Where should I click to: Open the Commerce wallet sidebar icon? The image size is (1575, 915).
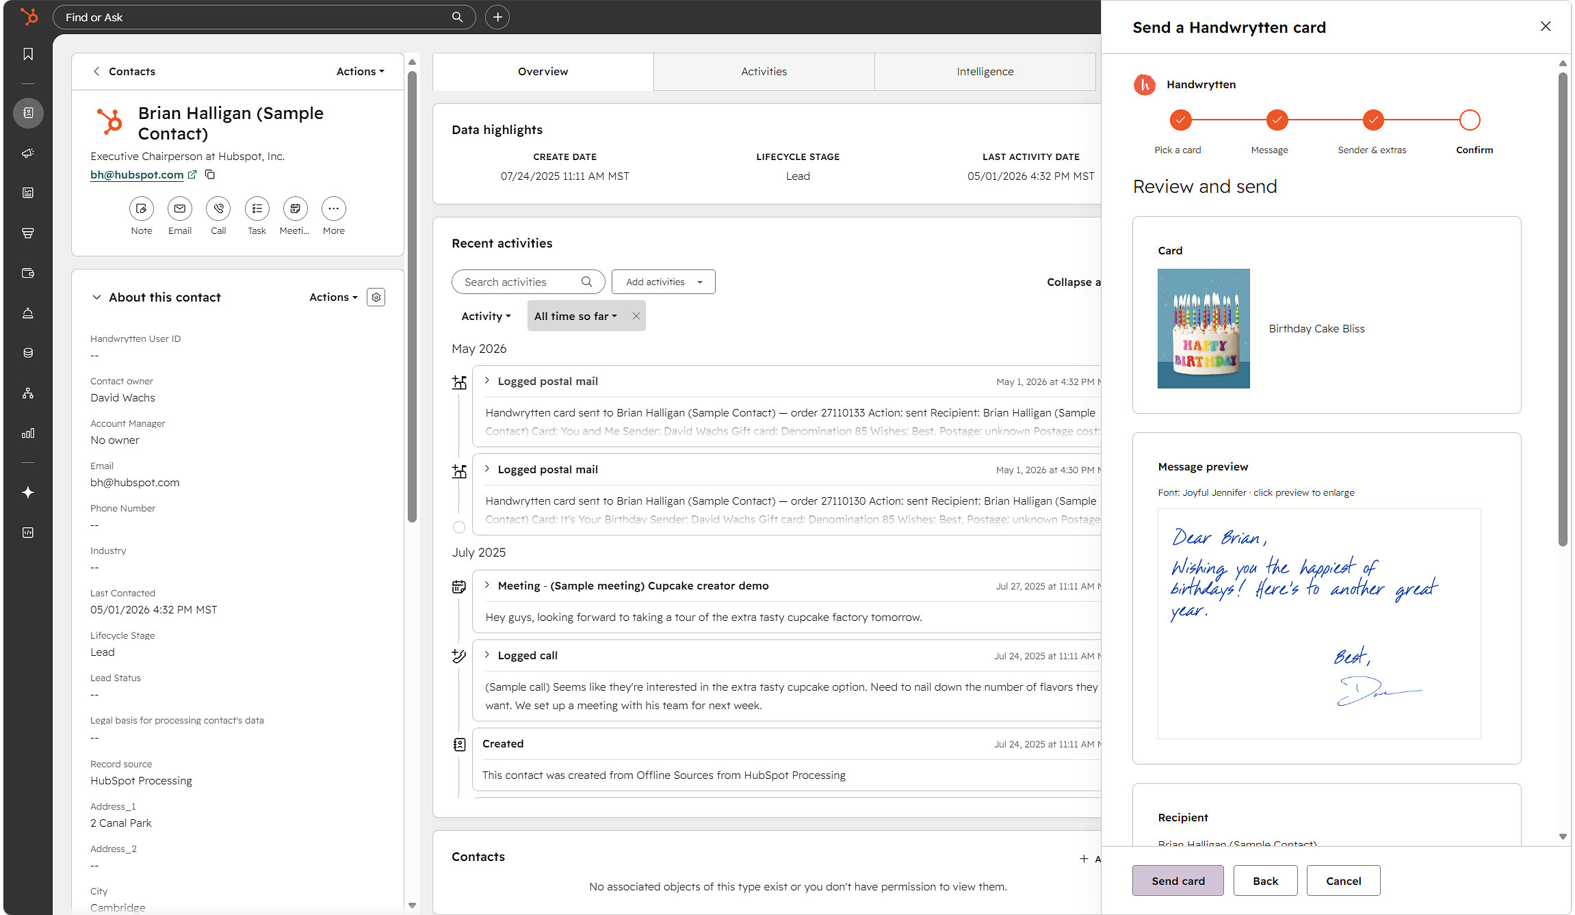pos(28,273)
